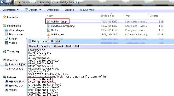The height and width of the screenshot is (96, 174).
Task: Click the VSPRO computer icon
Action: pyautogui.click(x=7, y=90)
